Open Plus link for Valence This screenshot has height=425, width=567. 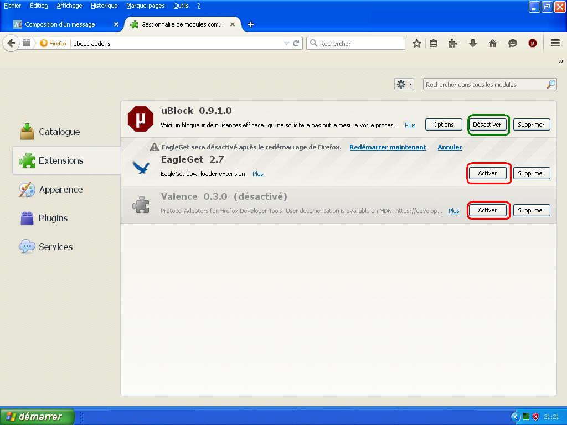tap(454, 211)
